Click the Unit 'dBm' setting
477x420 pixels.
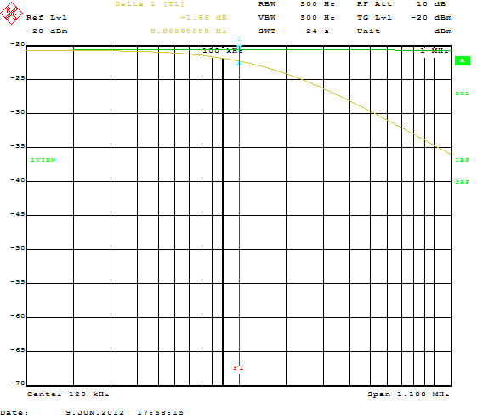tap(443, 31)
